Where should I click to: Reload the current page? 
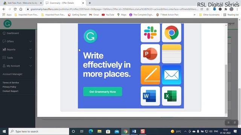(x=15, y=9)
